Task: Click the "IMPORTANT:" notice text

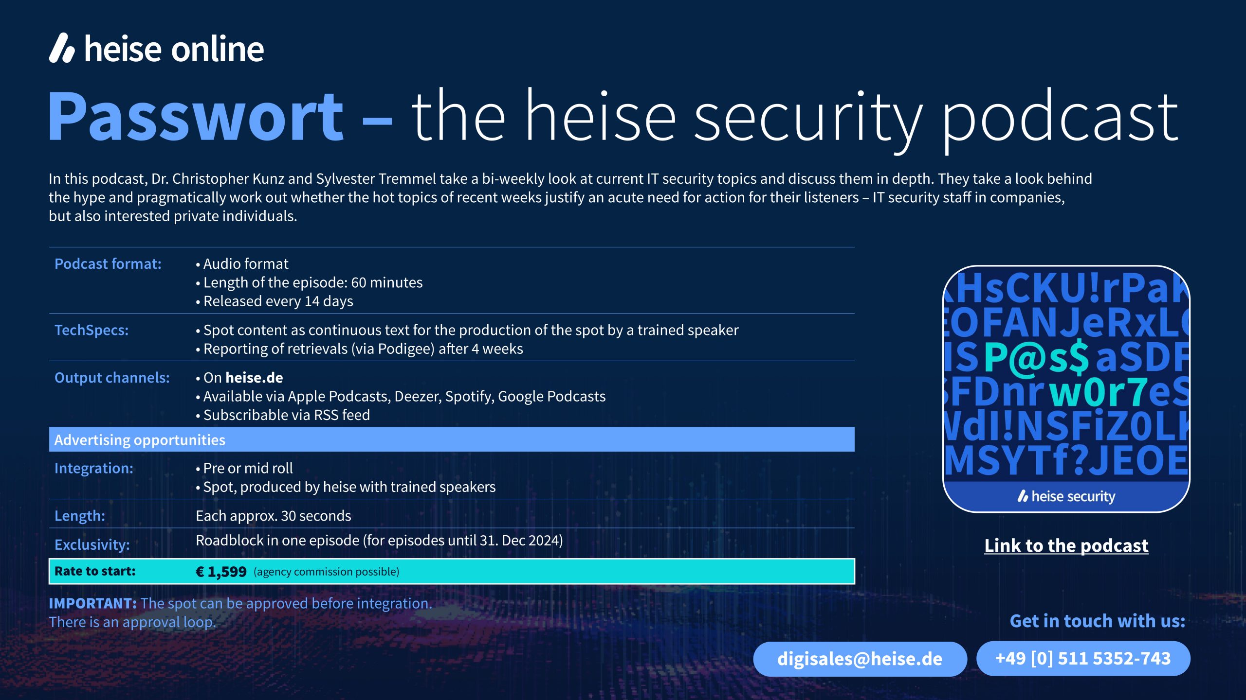Action: click(92, 603)
